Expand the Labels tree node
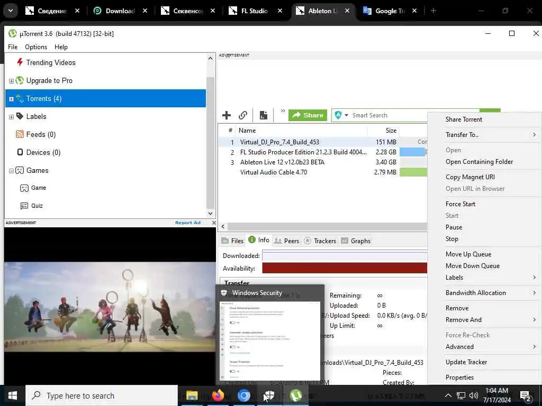The height and width of the screenshot is (406, 542). pyautogui.click(x=11, y=117)
